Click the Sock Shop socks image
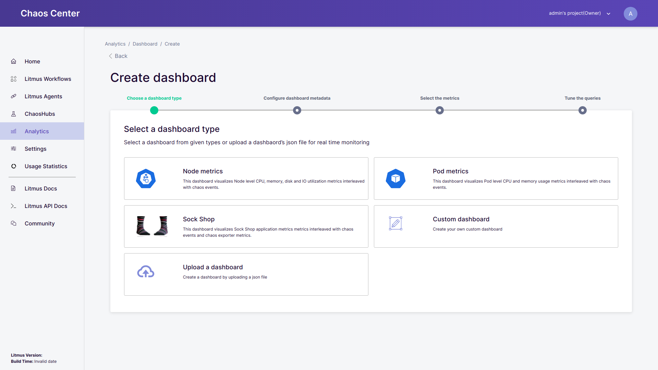 coord(152,226)
